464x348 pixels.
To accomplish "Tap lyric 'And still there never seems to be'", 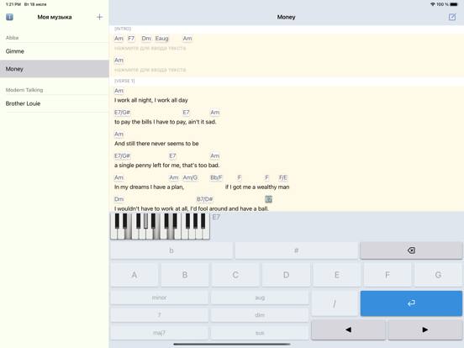I will 156,144.
